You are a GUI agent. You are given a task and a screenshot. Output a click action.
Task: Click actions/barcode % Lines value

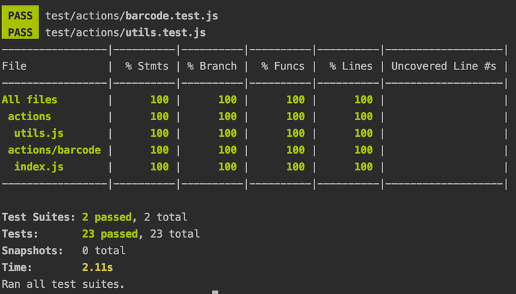(x=364, y=150)
